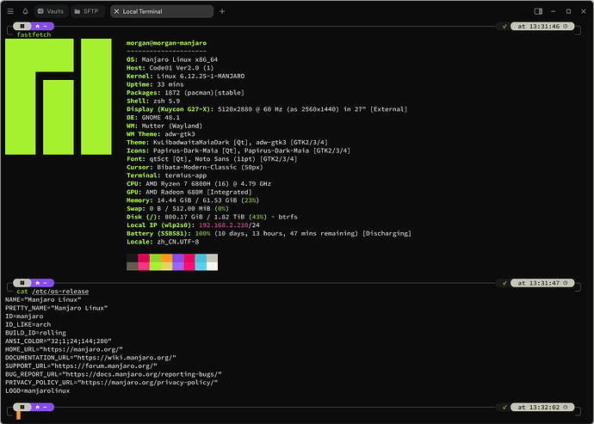Click the home badge on the last prompt
Screen dimensions: 594x424
pos(41,408)
